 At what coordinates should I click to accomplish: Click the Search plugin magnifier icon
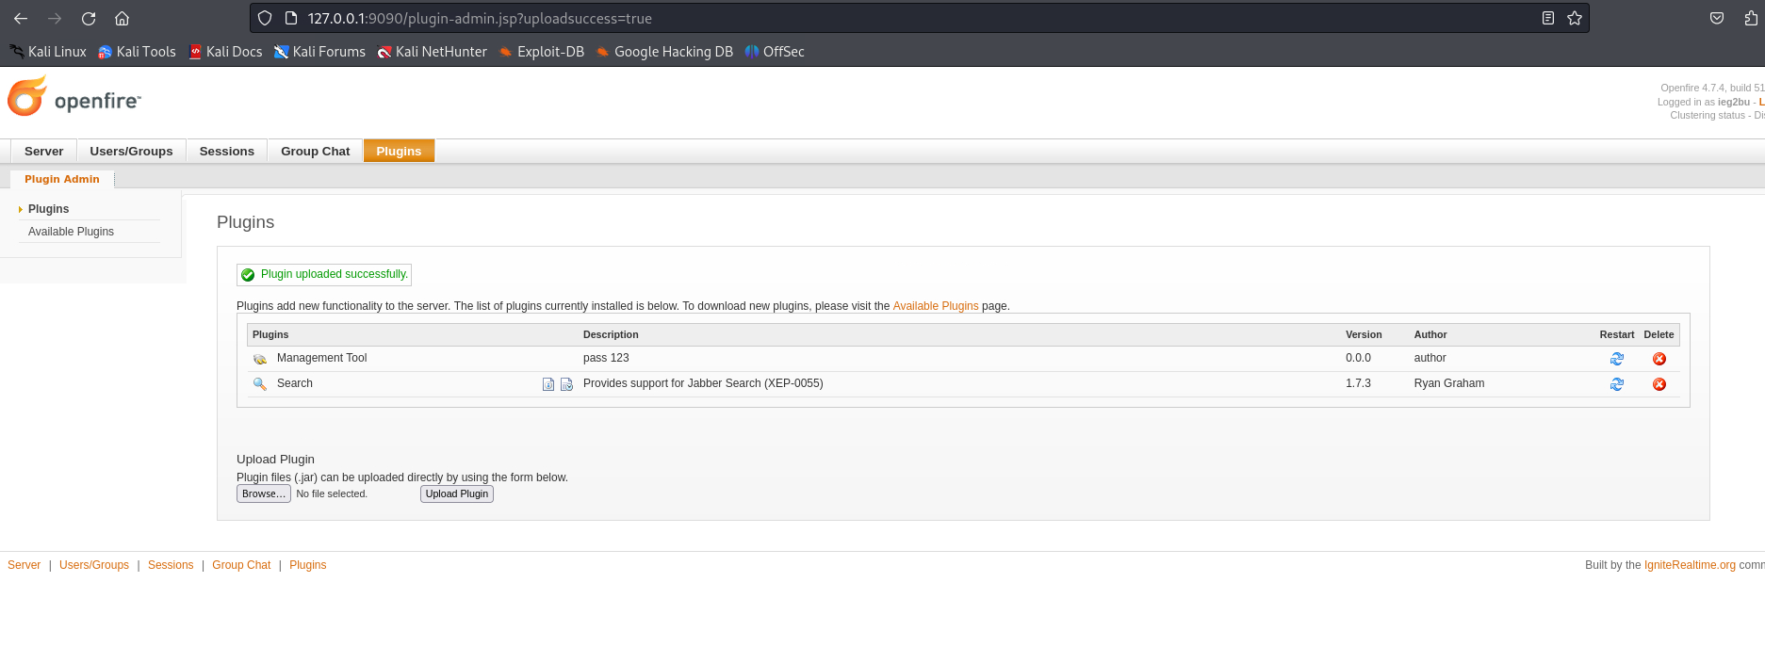click(260, 383)
